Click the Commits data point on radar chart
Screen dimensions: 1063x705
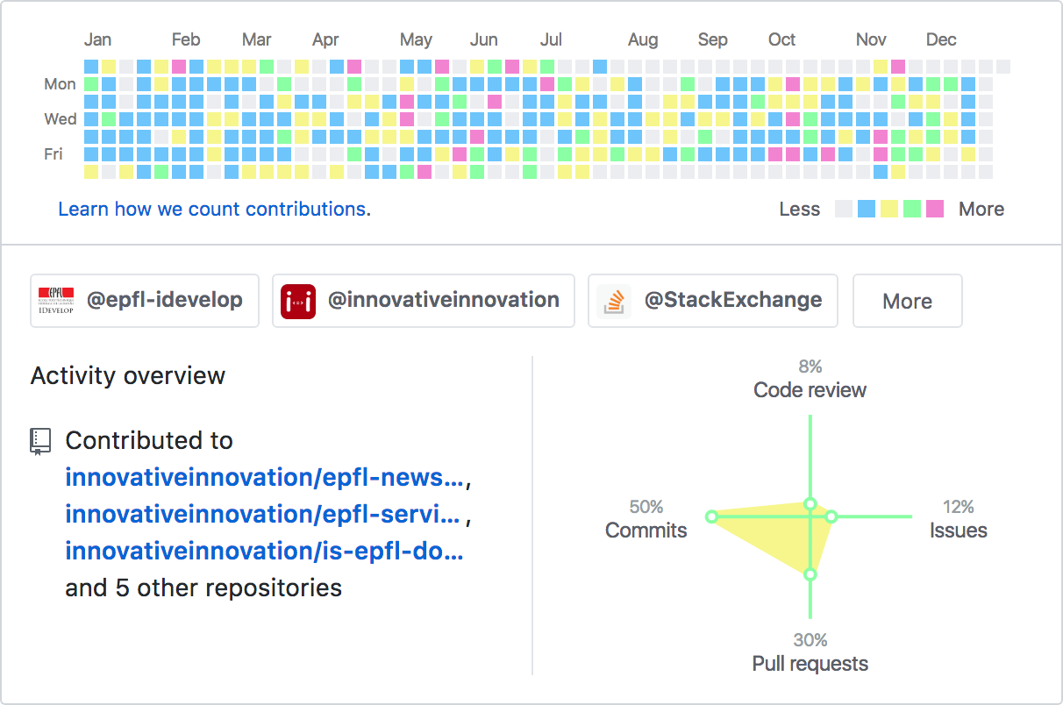pos(712,516)
